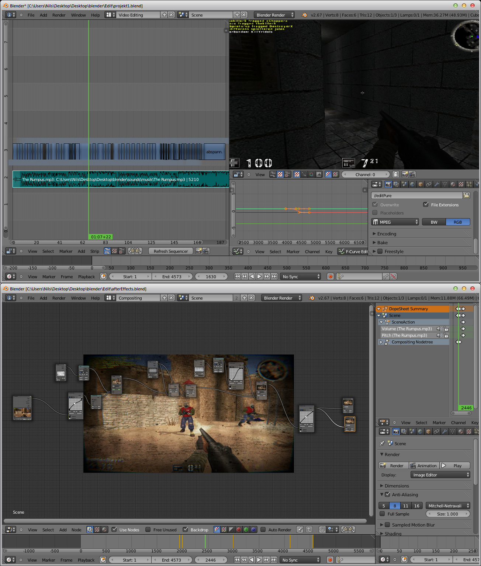Open Render Layers tab in bottom properties panel
The width and height of the screenshot is (481, 566).
tap(404, 432)
